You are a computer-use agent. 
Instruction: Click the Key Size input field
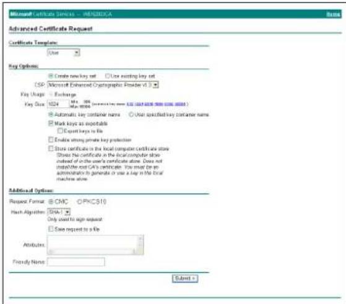58,104
